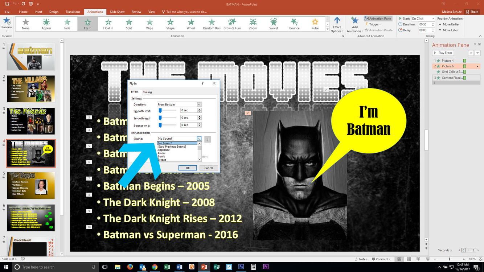Choose the Split animation effect

pos(129,24)
